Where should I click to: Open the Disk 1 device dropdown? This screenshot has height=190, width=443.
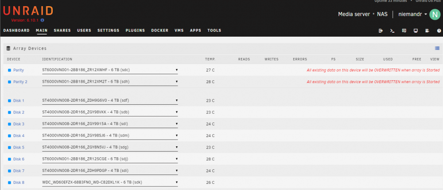(x=110, y=100)
